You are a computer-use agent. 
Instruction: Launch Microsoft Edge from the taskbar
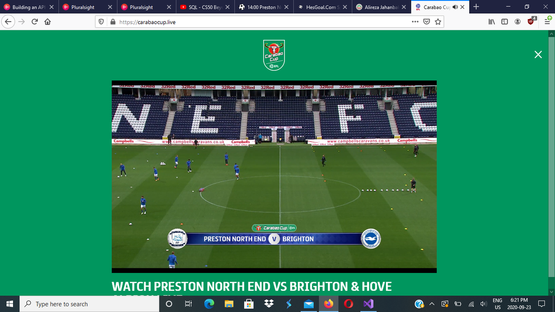pyautogui.click(x=209, y=304)
